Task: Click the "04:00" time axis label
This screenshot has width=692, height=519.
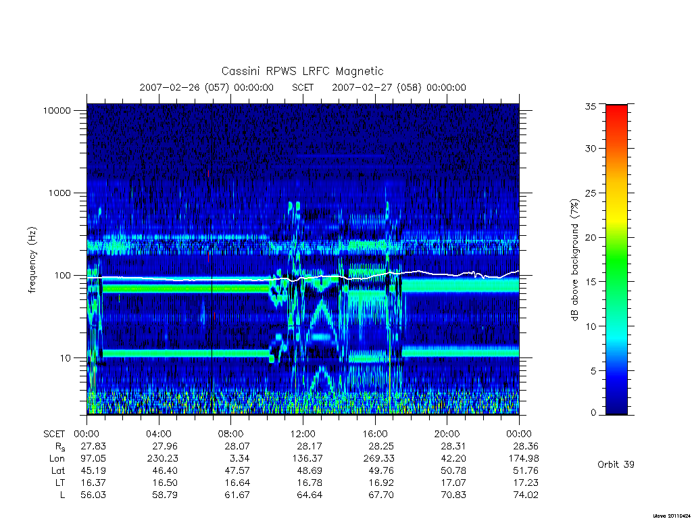Action: point(158,435)
